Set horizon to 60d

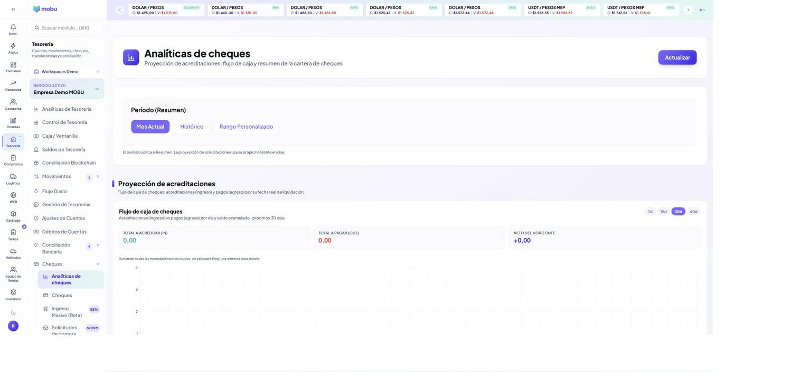(694, 212)
